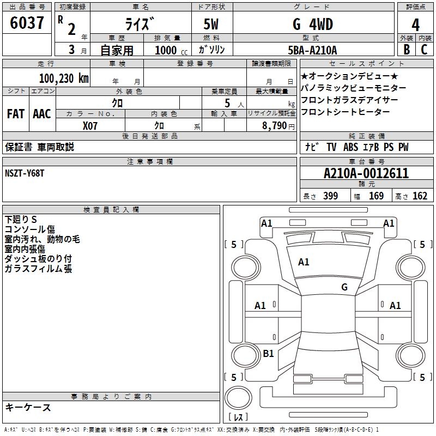Click the A1 mark on the hood
The width and height of the screenshot is (436, 436).
click(x=304, y=262)
